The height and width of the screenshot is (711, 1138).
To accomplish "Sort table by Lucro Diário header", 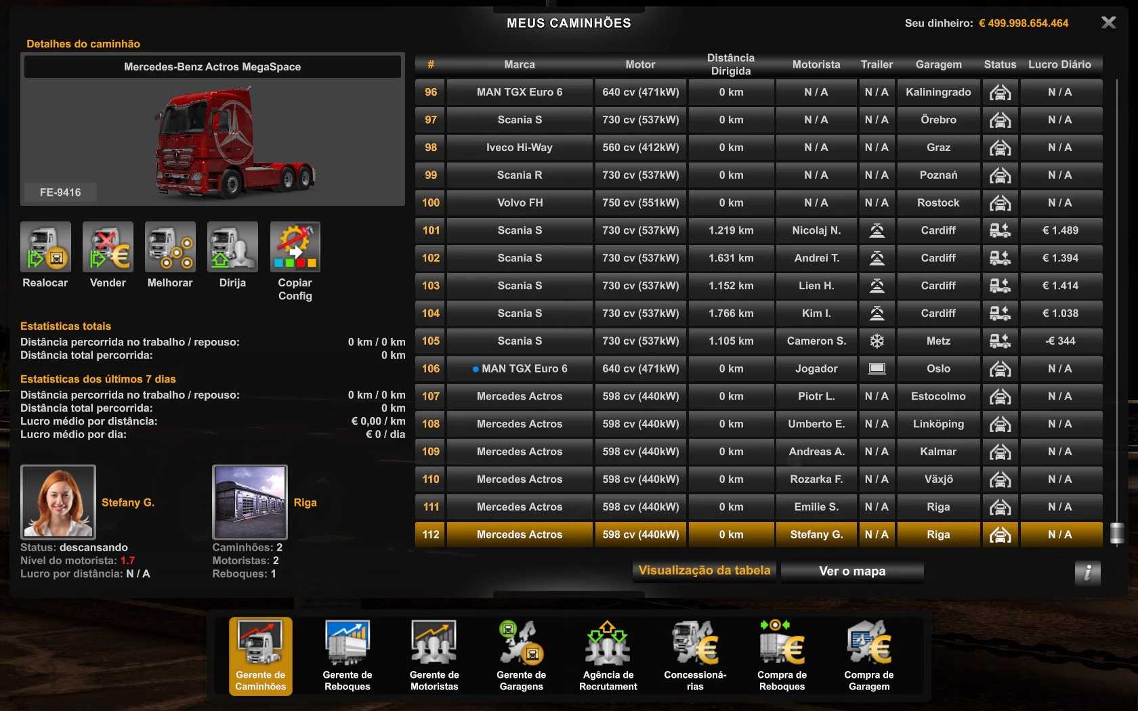I will coord(1059,64).
